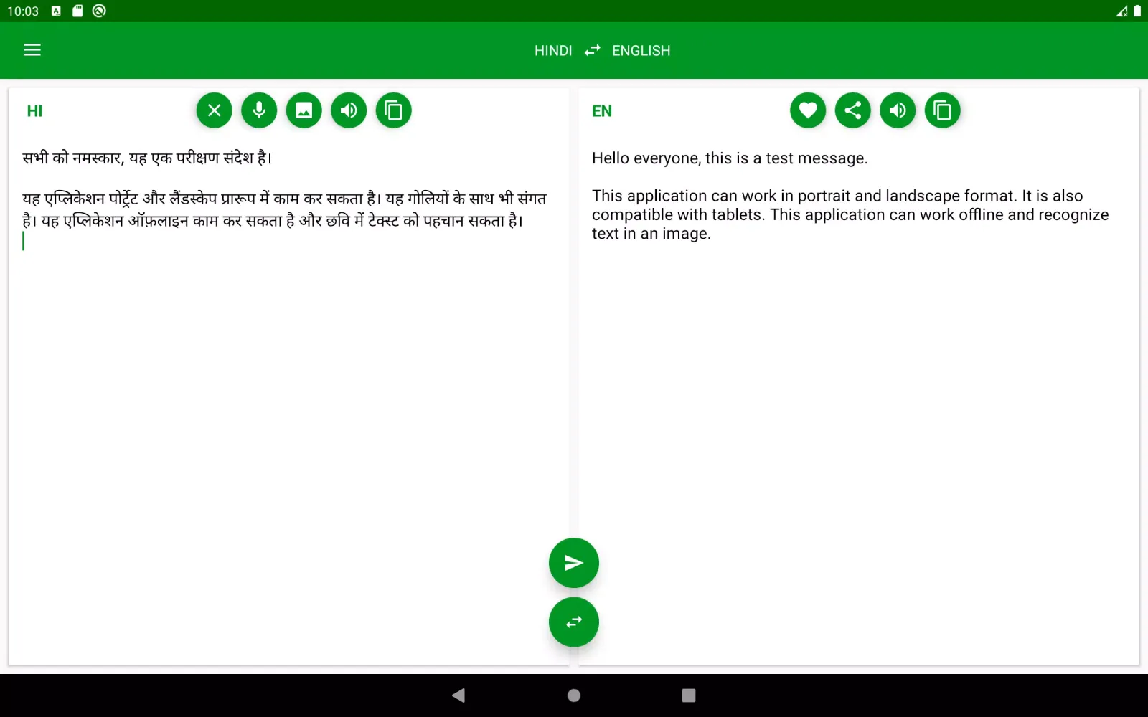1148x717 pixels.
Task: Click the English paragraph about portrait and landscape
Action: point(850,214)
